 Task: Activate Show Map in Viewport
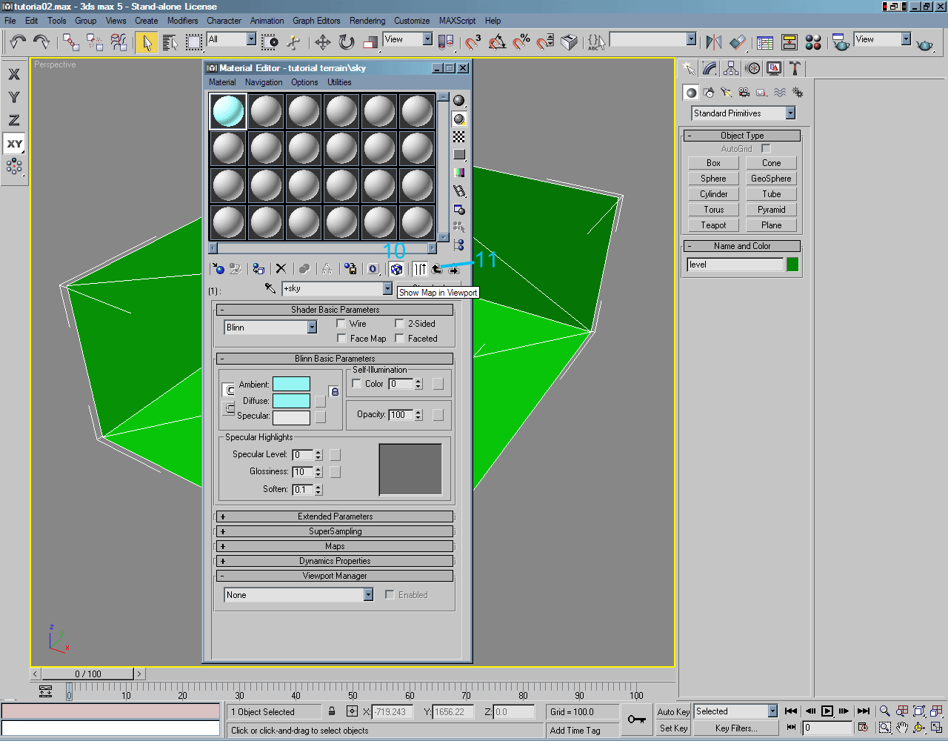[395, 268]
